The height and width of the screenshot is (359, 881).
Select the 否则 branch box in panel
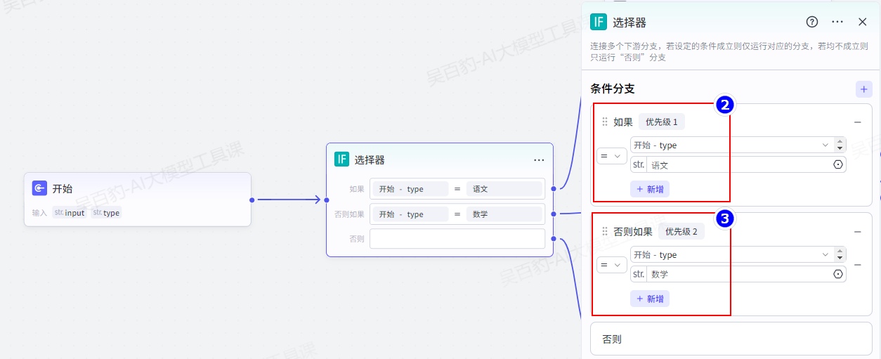pyautogui.click(x=731, y=339)
